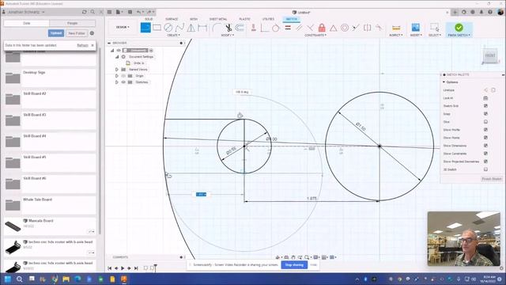Toggle Show Dimensions checkbox
The height and width of the screenshot is (285, 506).
click(x=485, y=146)
